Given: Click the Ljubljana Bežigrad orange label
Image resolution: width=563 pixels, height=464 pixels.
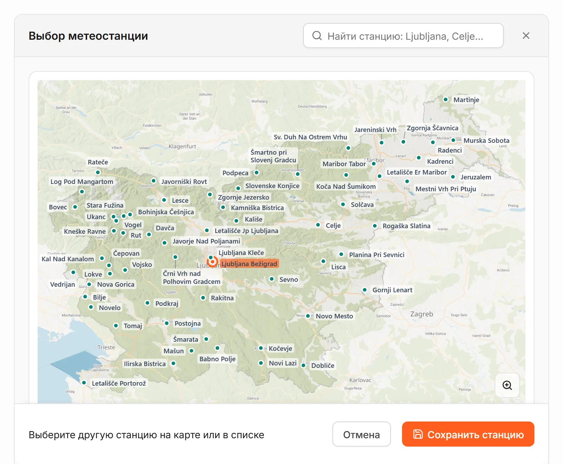Looking at the screenshot, I should tap(249, 264).
